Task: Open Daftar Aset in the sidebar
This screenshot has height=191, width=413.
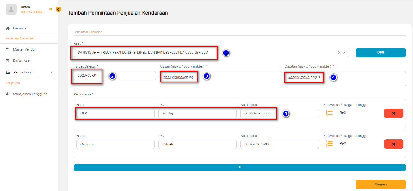Action: coord(22,60)
